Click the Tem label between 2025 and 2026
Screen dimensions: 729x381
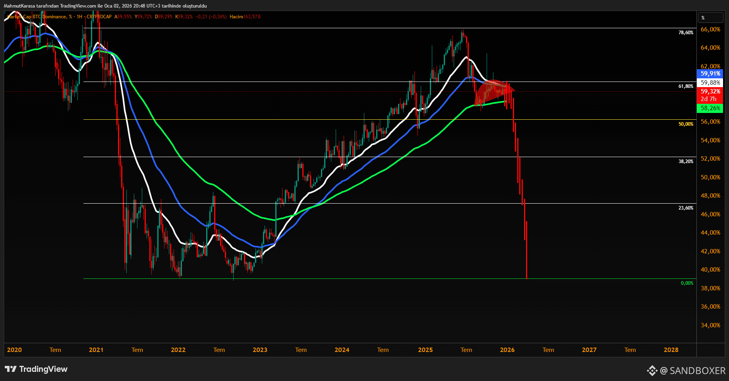(x=466, y=350)
